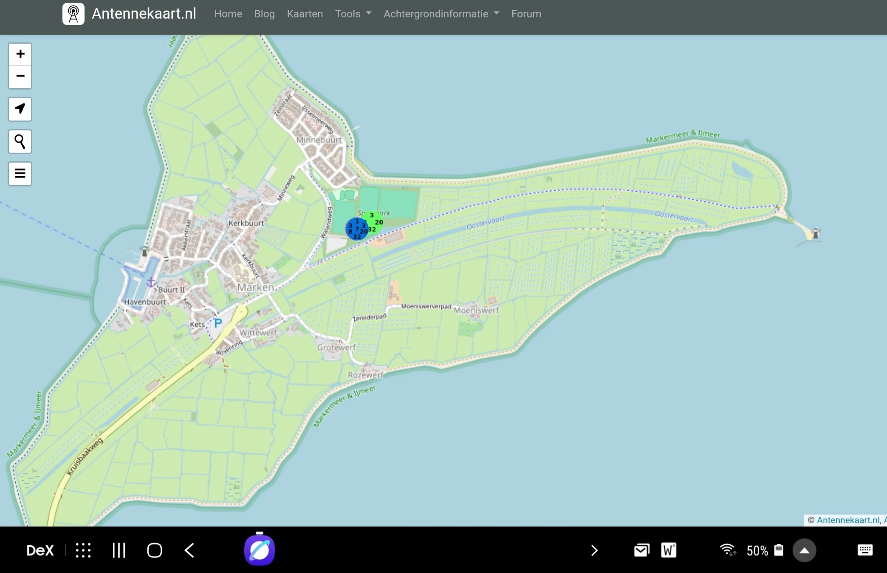Screen dimensions: 887x573
Task: Expand the Achtergrondinformatie dropdown
Action: click(441, 14)
